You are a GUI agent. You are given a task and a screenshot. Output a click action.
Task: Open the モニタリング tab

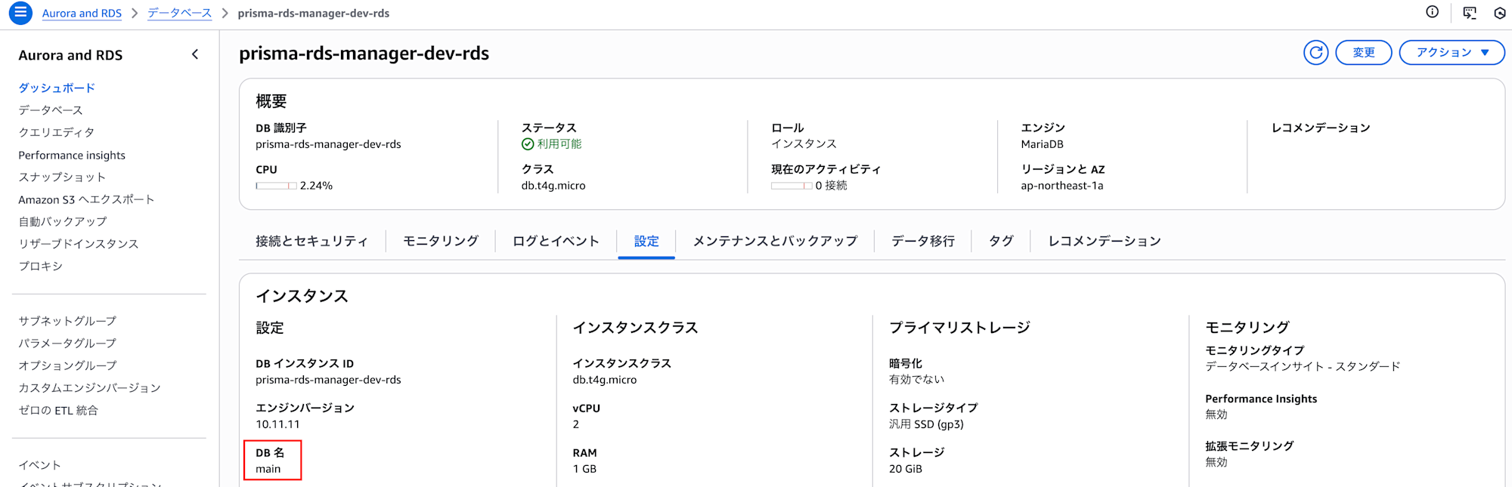point(441,242)
